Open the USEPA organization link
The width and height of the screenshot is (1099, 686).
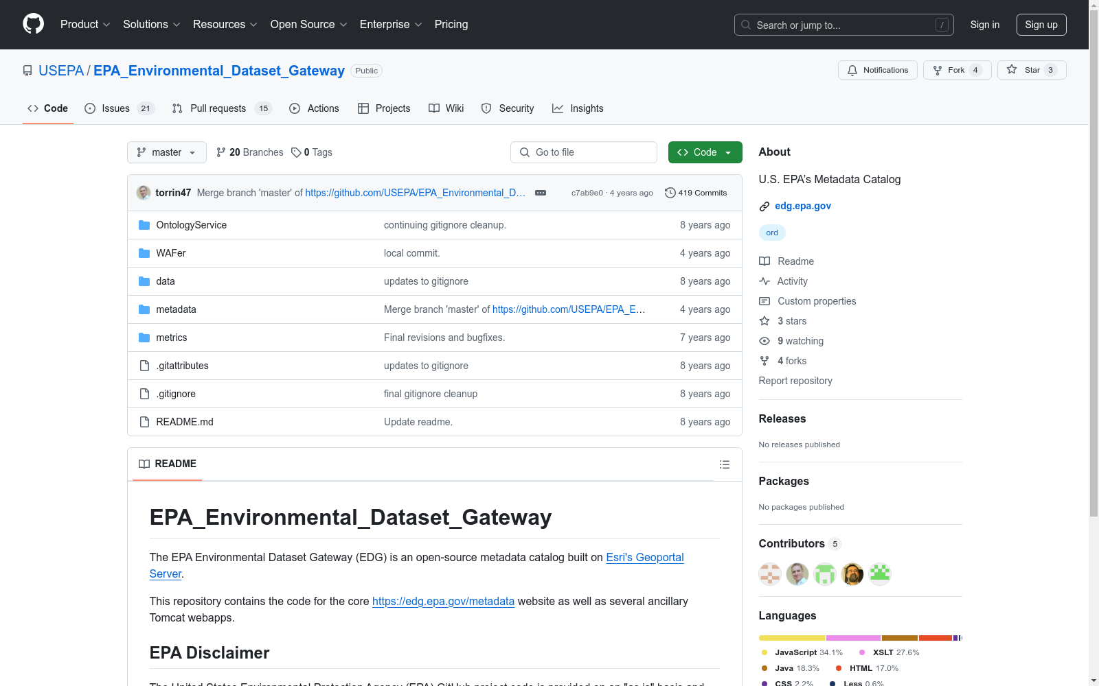[x=61, y=71]
